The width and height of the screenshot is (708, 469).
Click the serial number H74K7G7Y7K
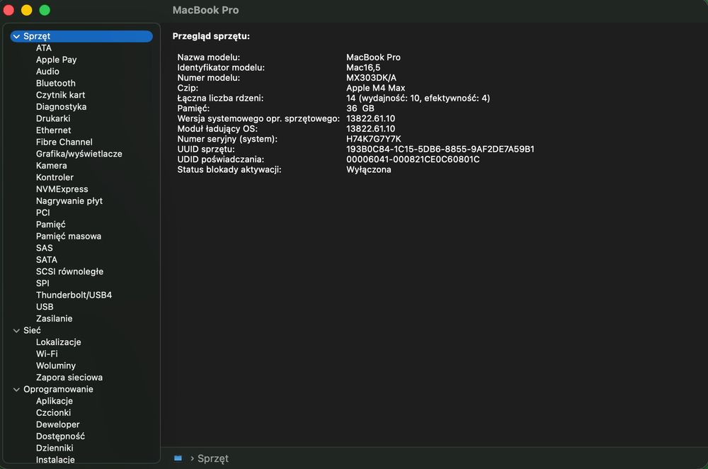(373, 139)
